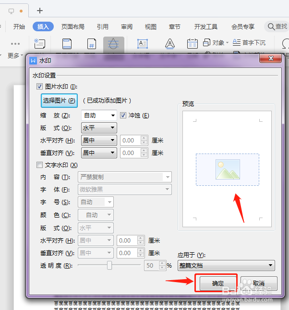This screenshot has height=310, width=289.
Task: Click the Cancel button
Action: point(259,284)
